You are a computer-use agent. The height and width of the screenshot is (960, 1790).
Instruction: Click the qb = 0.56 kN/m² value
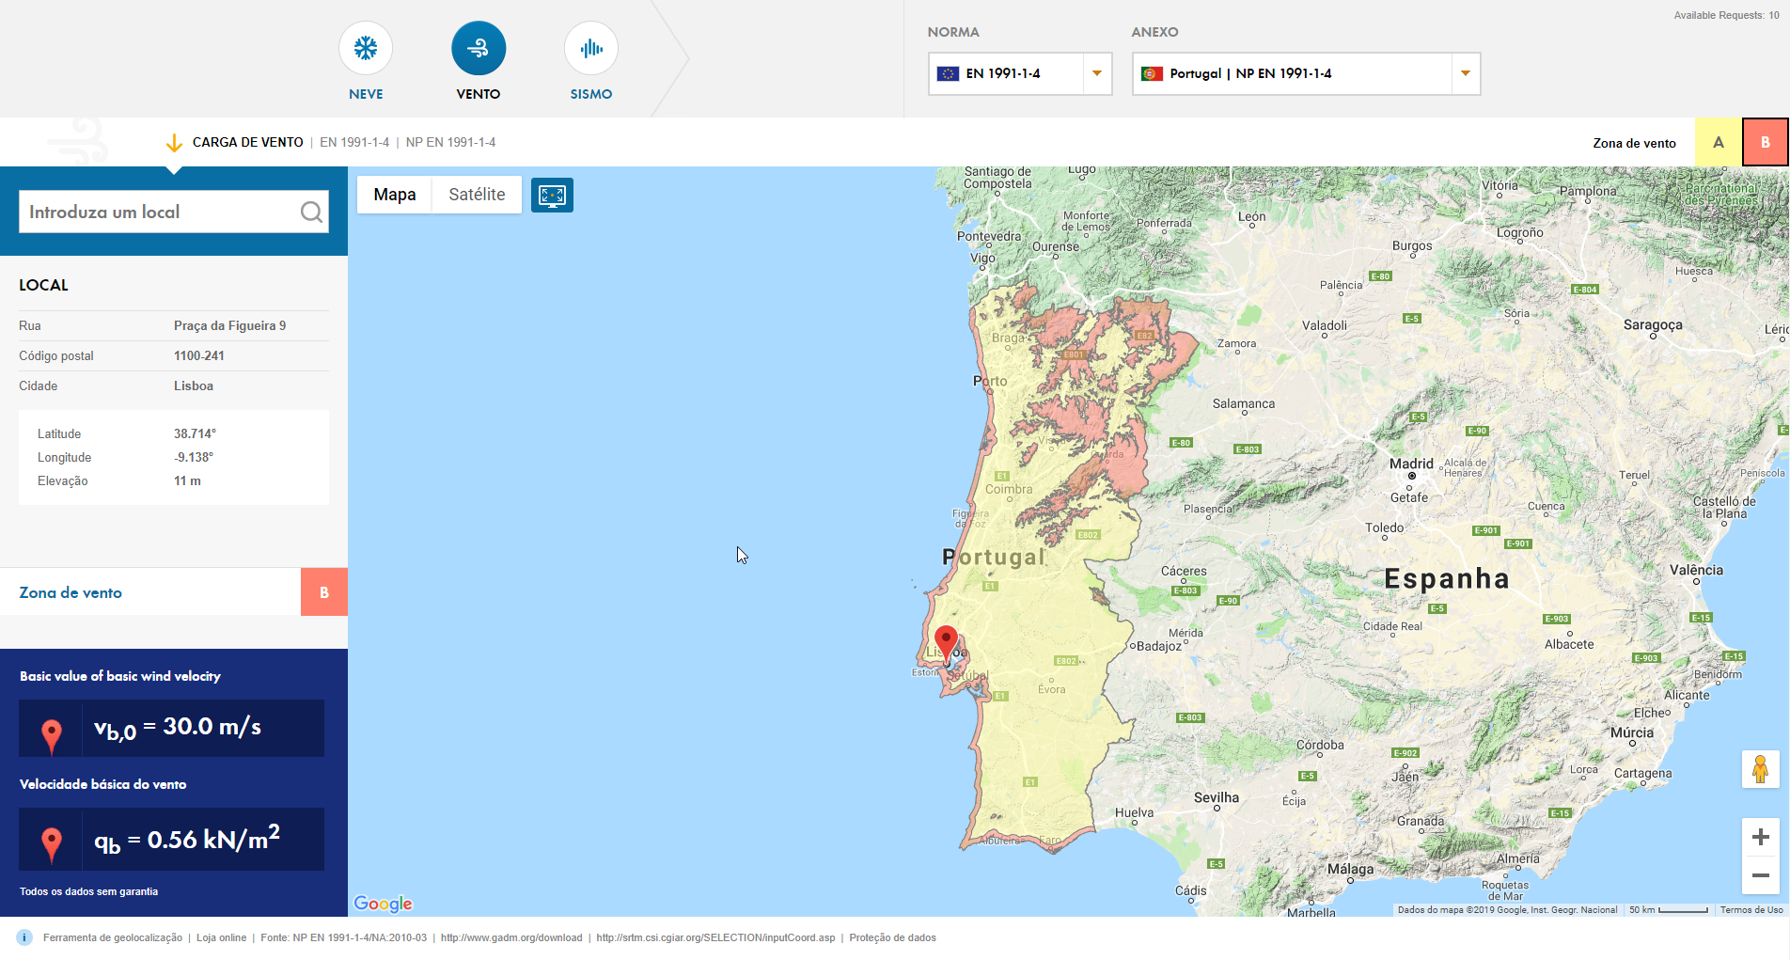click(x=187, y=838)
